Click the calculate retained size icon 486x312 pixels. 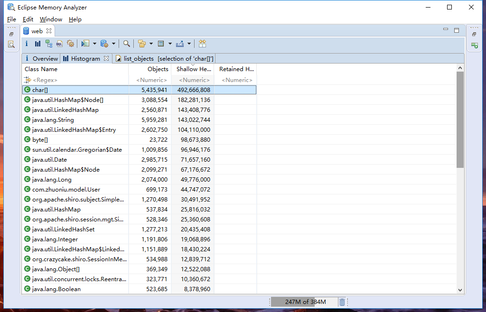pos(161,44)
